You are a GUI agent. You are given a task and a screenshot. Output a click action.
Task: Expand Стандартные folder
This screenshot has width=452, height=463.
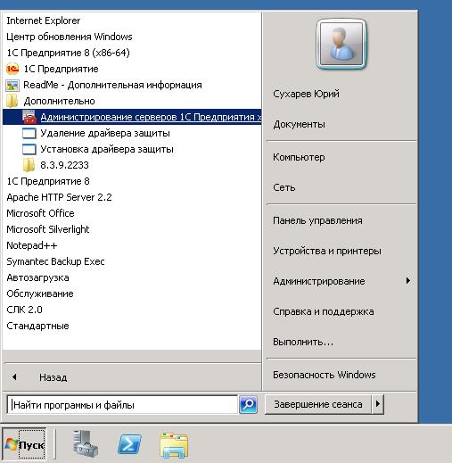click(x=37, y=326)
